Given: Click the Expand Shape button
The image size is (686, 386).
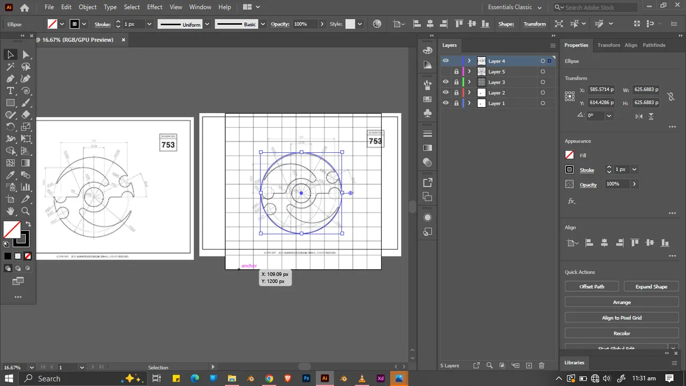Looking at the screenshot, I should [x=651, y=287].
